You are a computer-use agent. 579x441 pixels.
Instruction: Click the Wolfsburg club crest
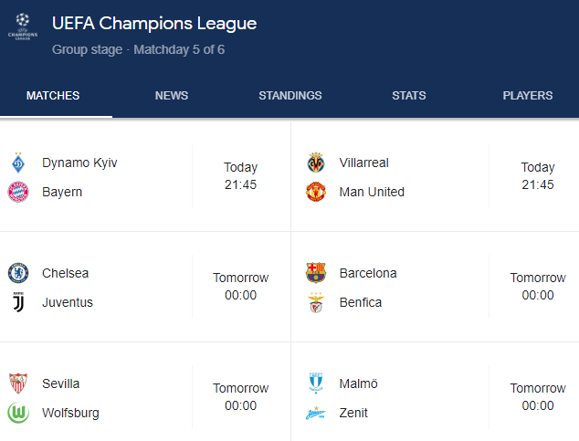(18, 413)
